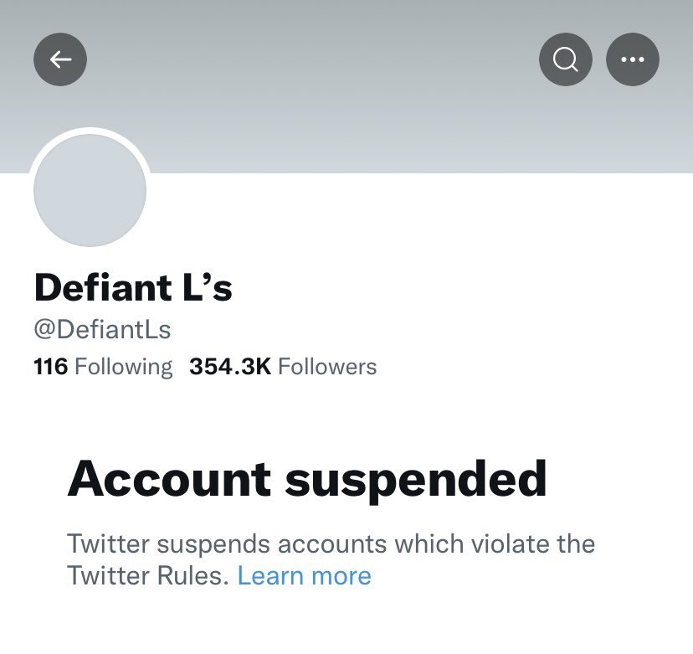693x654 pixels.
Task: Open the three-dot more options menu
Action: tap(633, 59)
